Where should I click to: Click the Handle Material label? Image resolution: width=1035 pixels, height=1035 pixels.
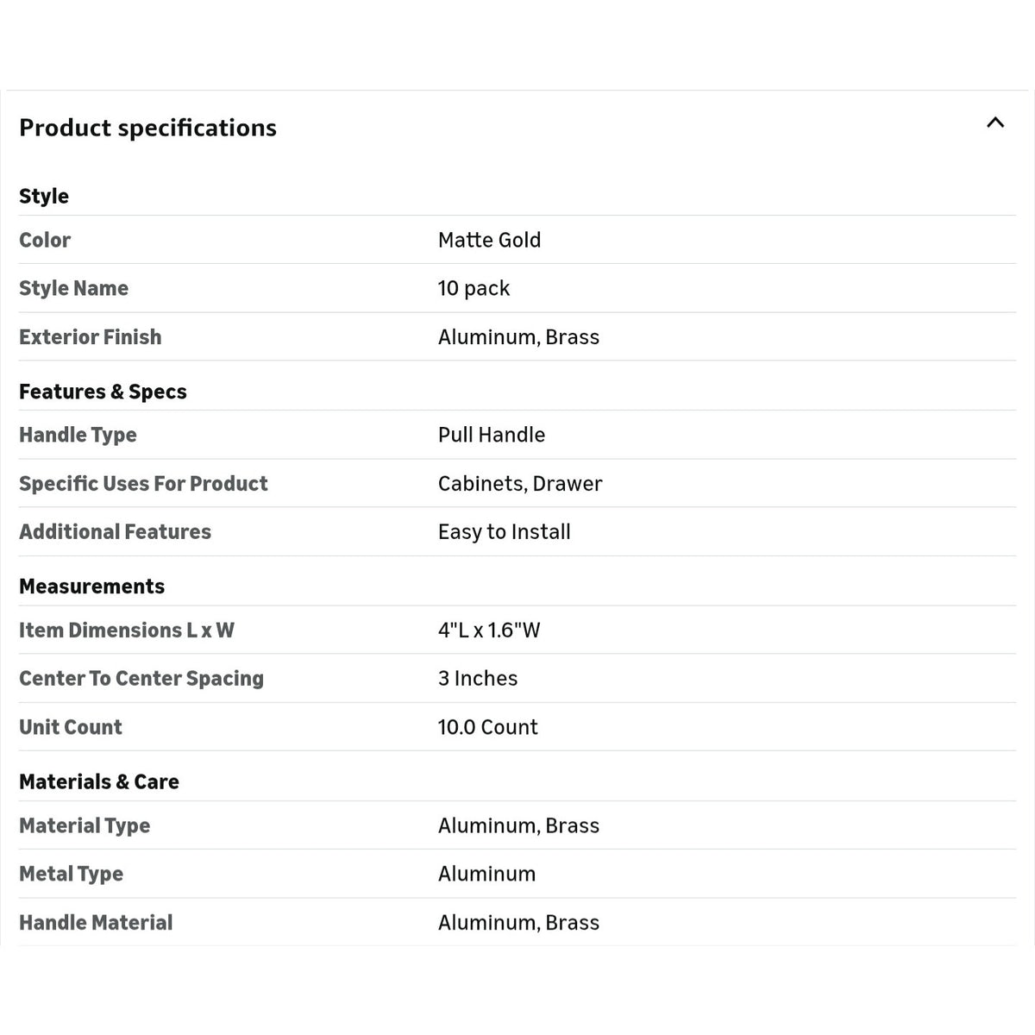[96, 923]
